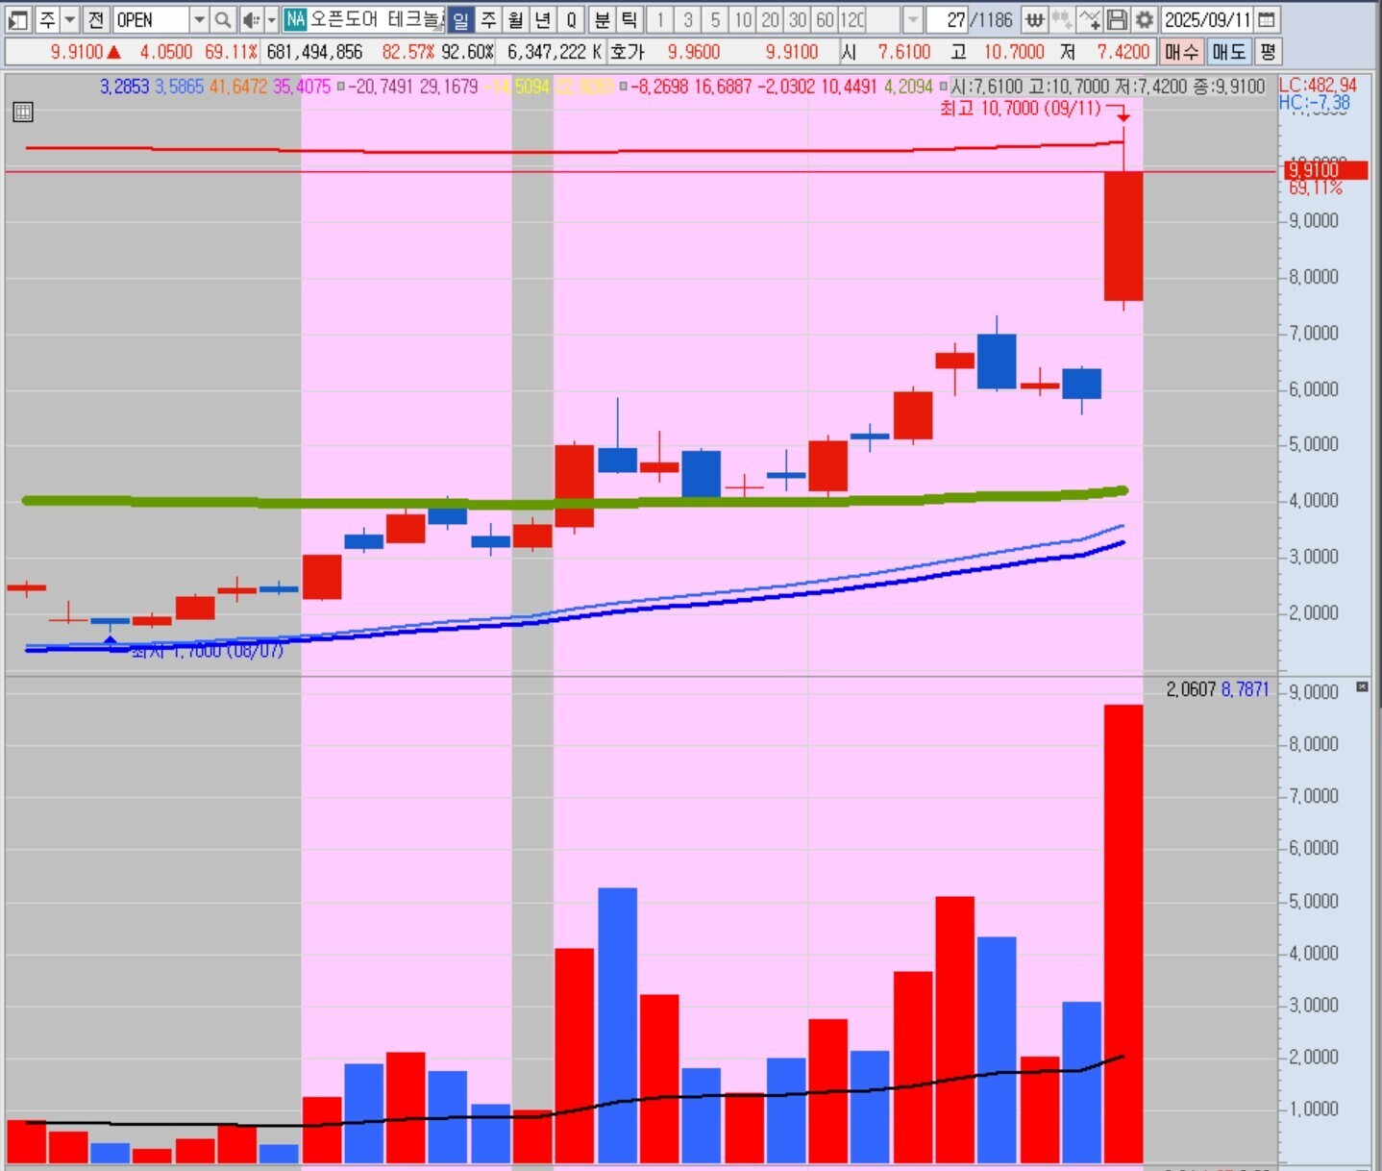Viewport: 1382px width, 1171px height.
Task: Edit the candle count field showing 27
Action: pyautogui.click(x=947, y=19)
